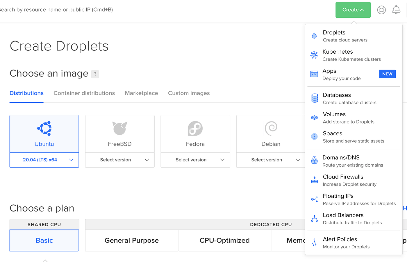Click the DEDICATED CPU header text
The width and height of the screenshot is (407, 262).
click(x=271, y=225)
